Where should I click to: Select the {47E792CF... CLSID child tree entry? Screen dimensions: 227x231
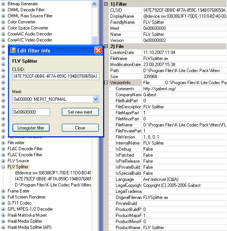(x=53, y=179)
